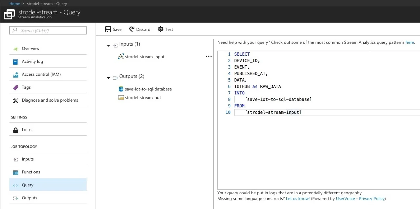Screen dimensions: 420x209
Task: Follow the Home breadcrumb link
Action: click(x=14, y=4)
